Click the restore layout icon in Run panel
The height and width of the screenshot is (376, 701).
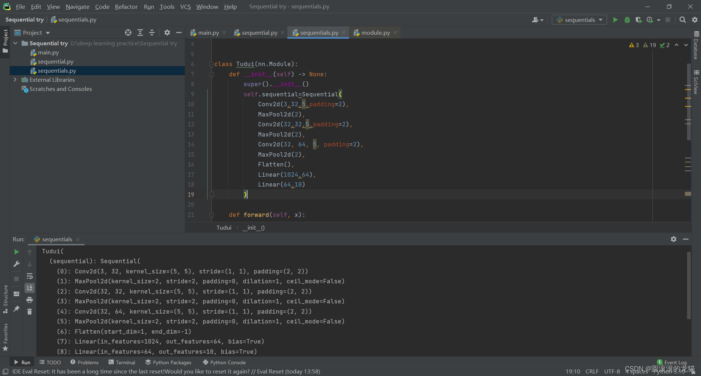16,294
